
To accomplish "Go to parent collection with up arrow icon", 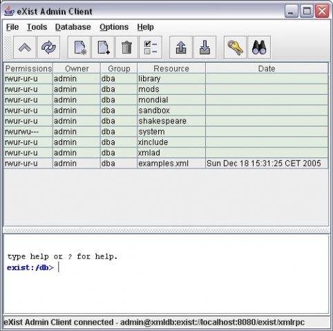I will (25, 48).
